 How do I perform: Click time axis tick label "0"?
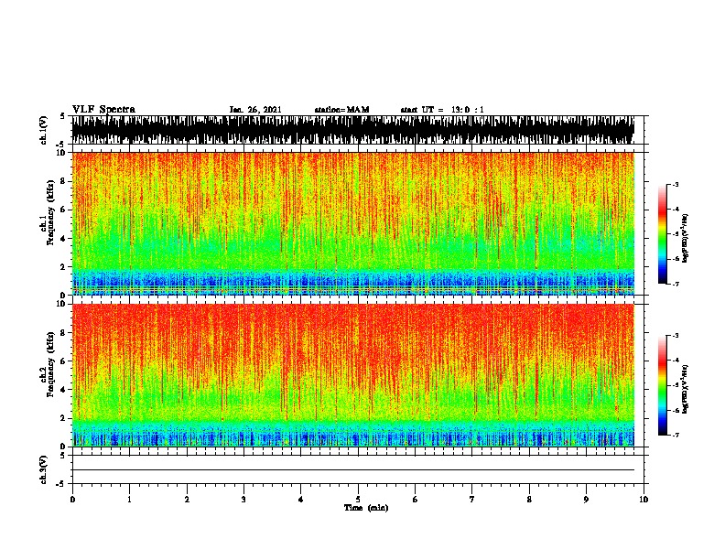pos(72,500)
